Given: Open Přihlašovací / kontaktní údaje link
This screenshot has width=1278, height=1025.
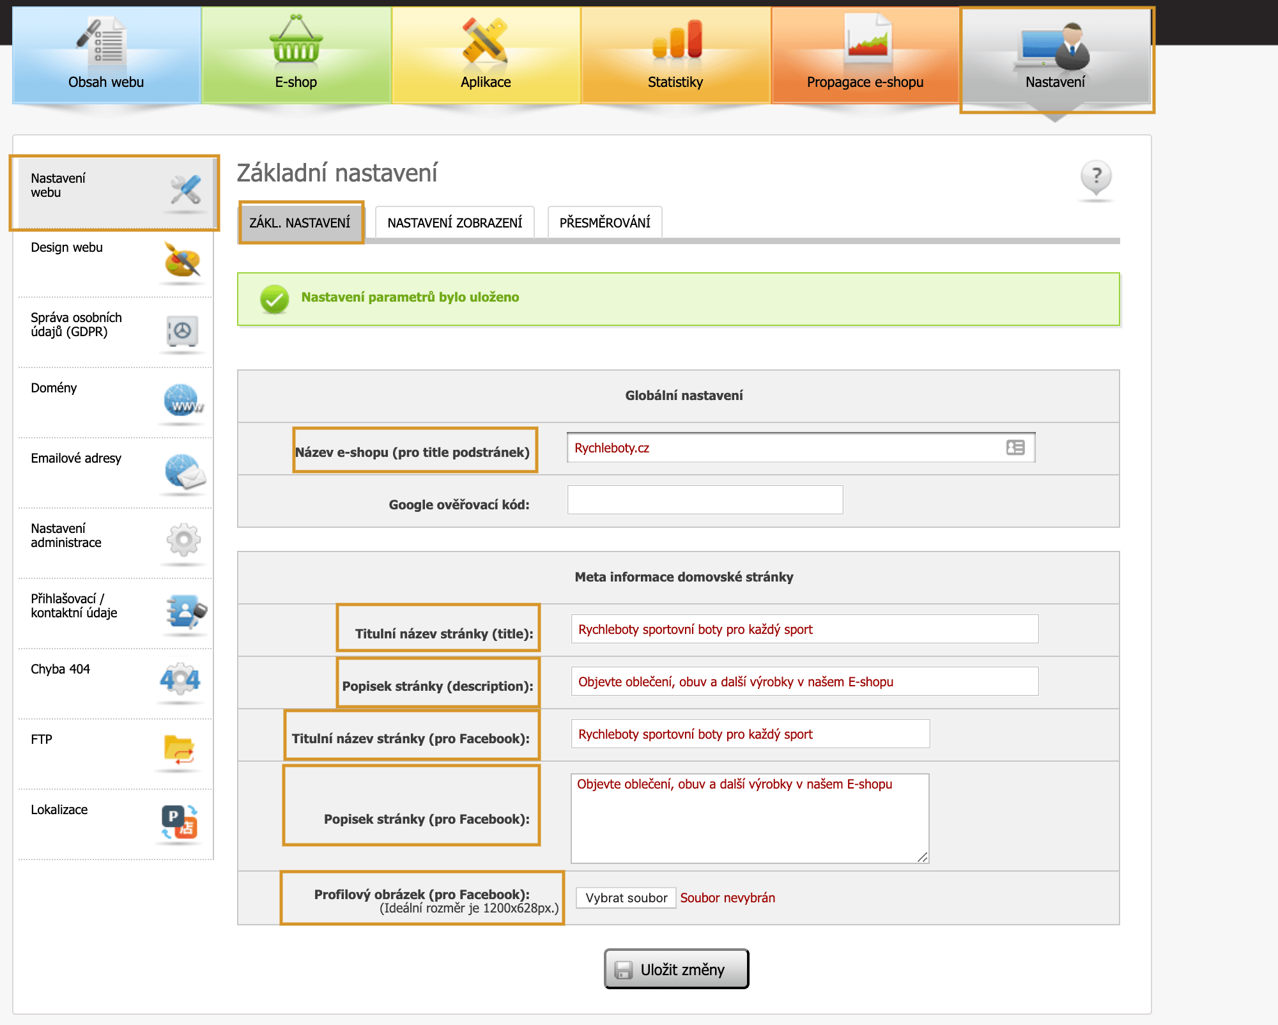Looking at the screenshot, I should click(74, 606).
